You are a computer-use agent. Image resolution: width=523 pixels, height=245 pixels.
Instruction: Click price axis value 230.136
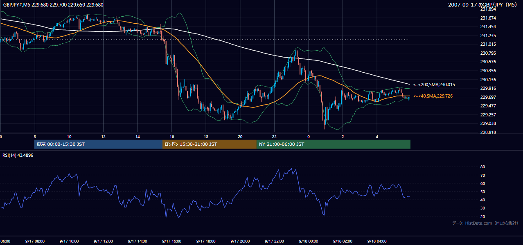pos(488,80)
